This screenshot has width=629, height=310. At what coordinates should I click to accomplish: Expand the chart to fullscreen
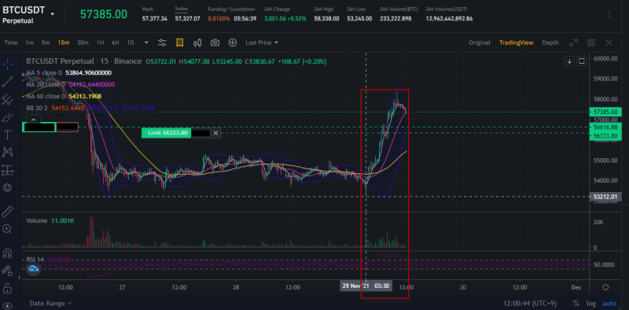click(x=574, y=42)
